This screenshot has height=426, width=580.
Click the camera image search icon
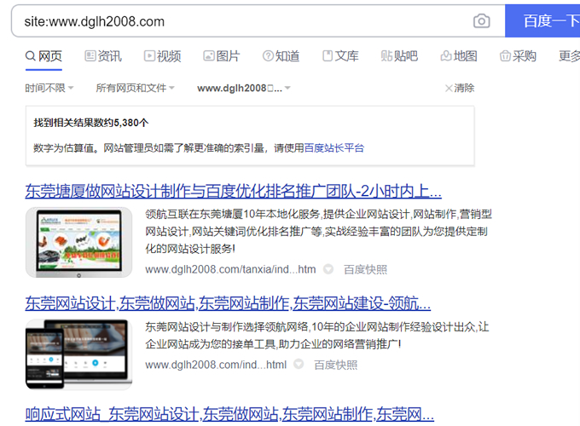click(481, 21)
